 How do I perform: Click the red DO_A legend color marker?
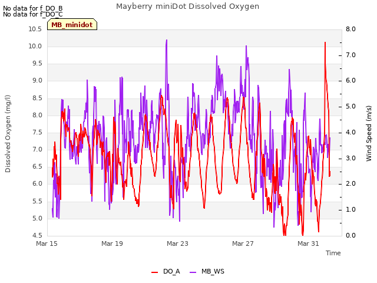point(154,272)
